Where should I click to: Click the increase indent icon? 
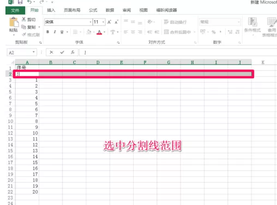click(x=157, y=32)
